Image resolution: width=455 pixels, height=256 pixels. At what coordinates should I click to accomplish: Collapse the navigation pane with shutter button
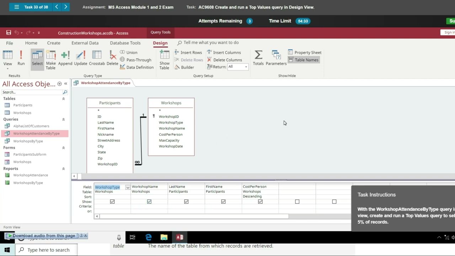pyautogui.click(x=66, y=84)
